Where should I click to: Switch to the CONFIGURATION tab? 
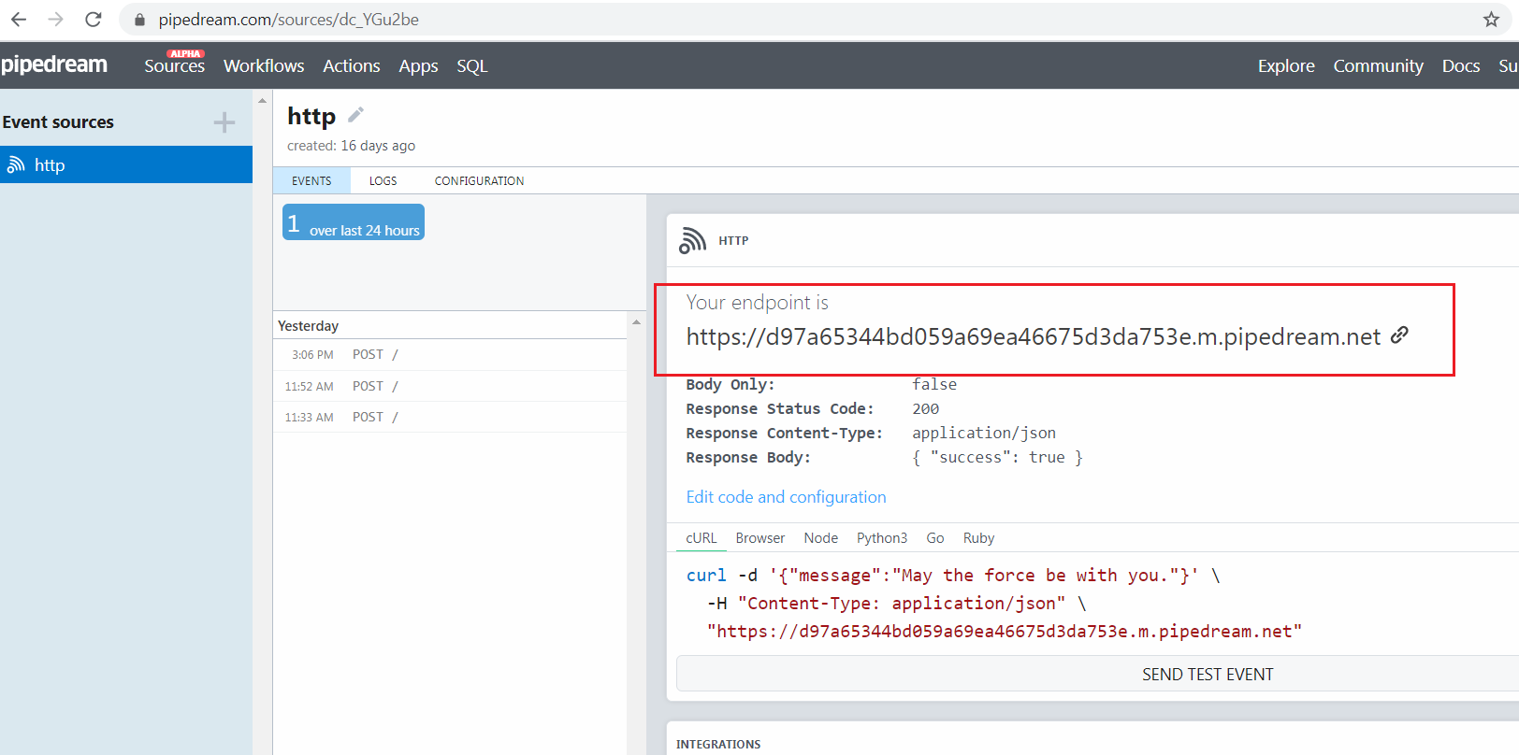click(479, 180)
